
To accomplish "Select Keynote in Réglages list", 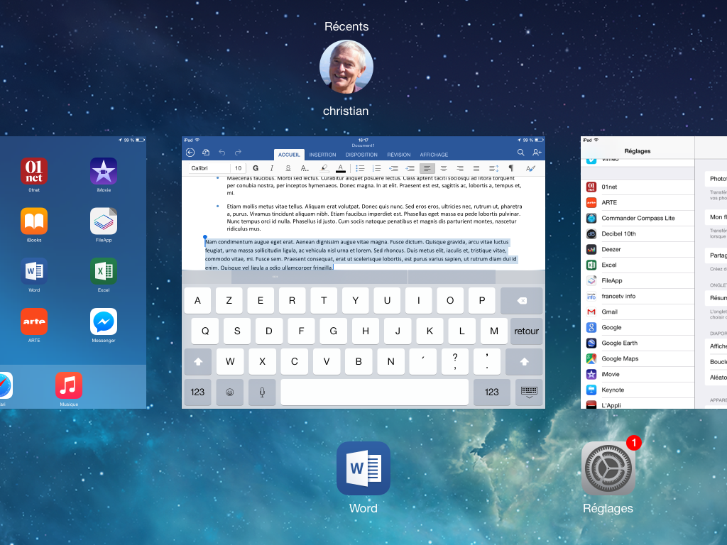I will pyautogui.click(x=638, y=390).
